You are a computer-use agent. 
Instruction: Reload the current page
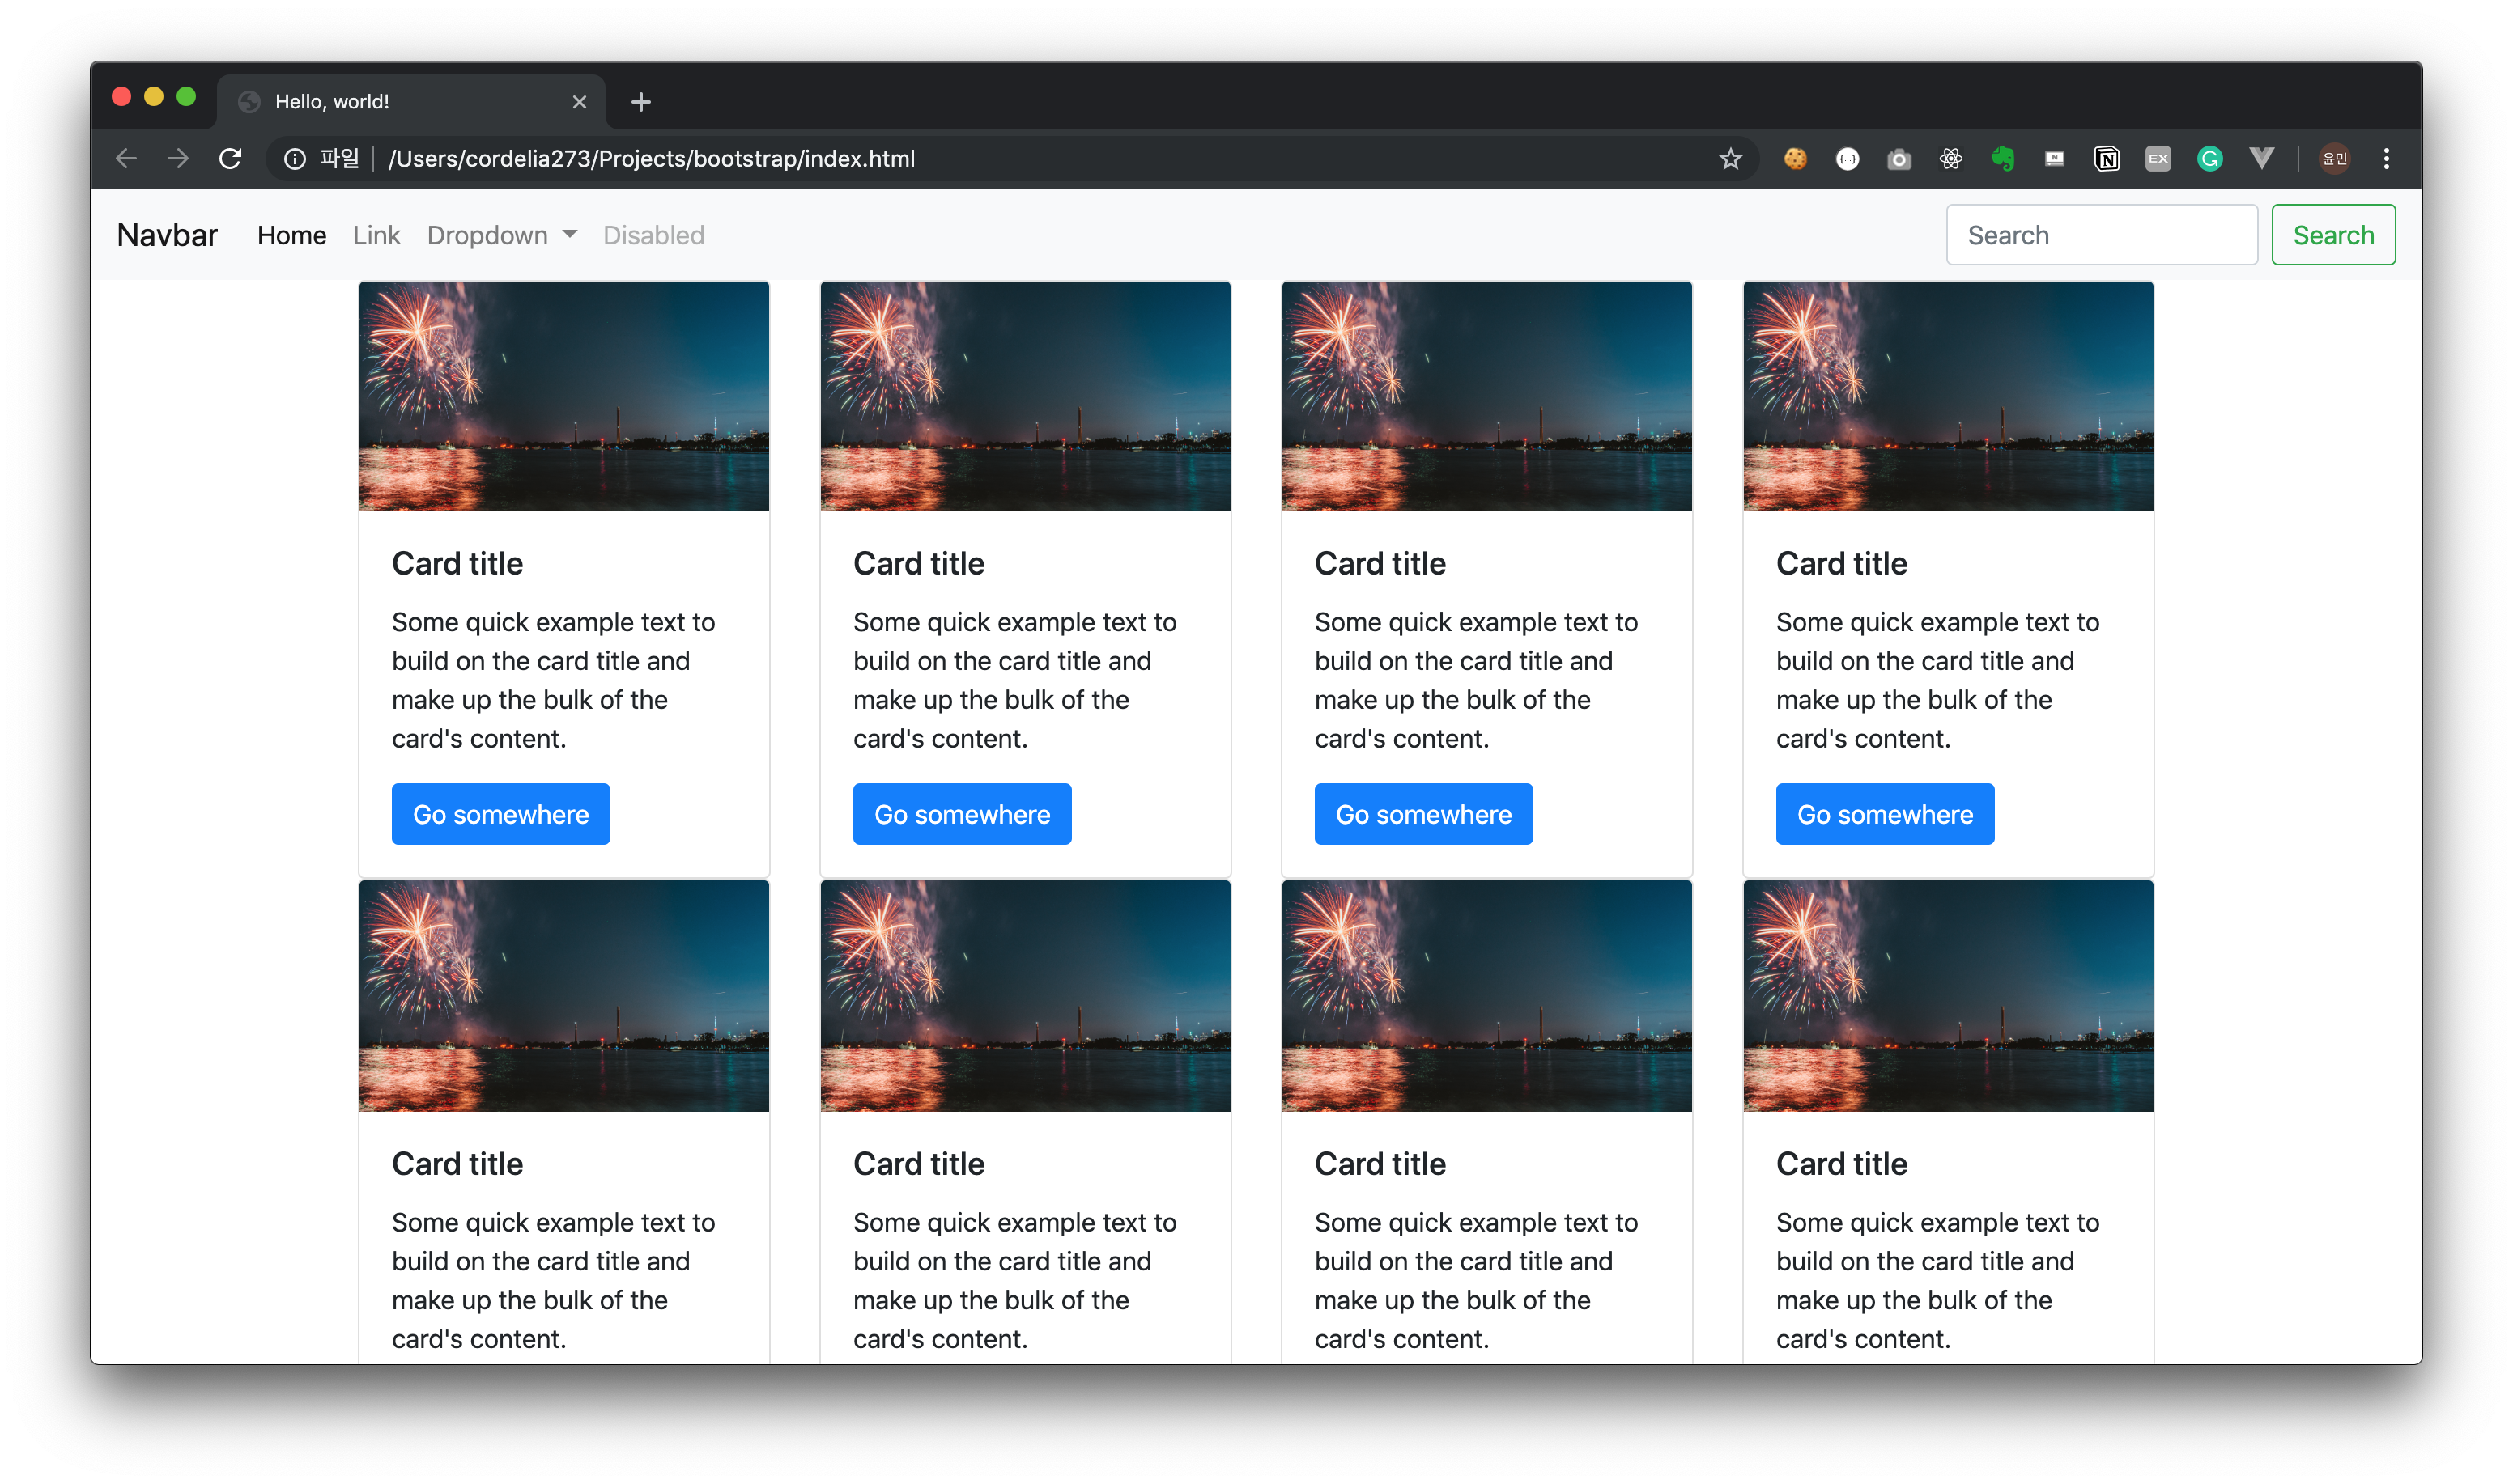[x=230, y=159]
